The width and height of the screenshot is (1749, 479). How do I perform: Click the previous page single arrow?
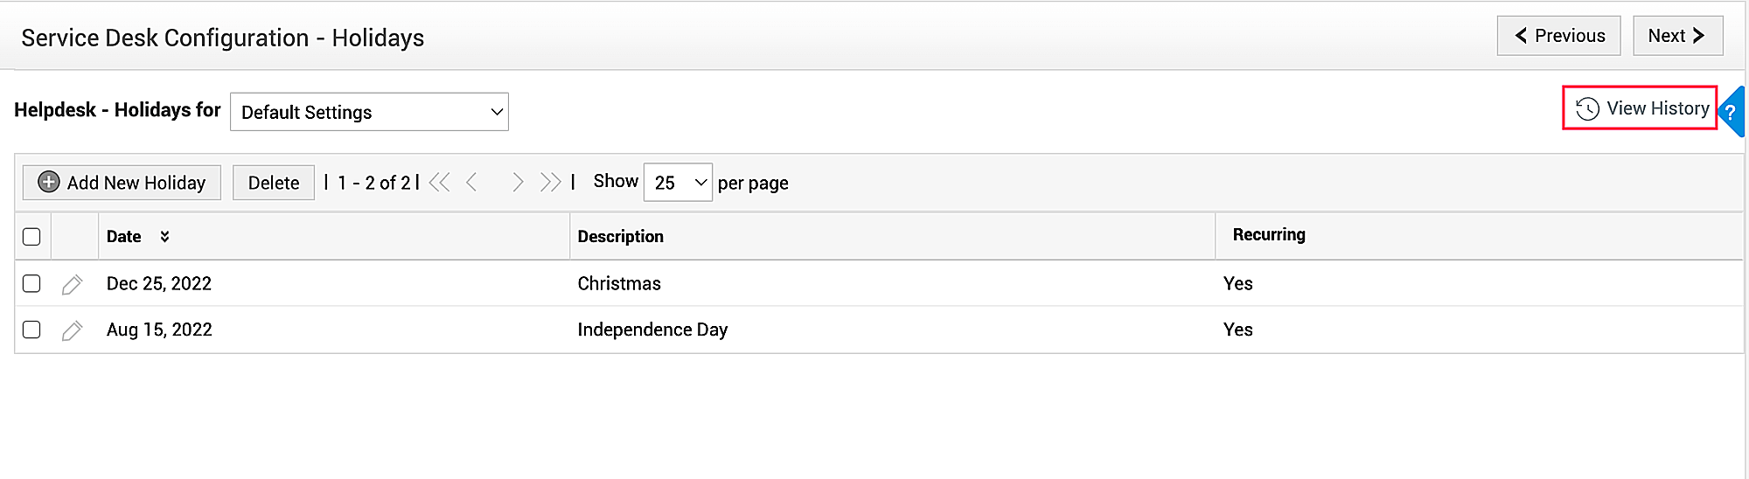(472, 182)
